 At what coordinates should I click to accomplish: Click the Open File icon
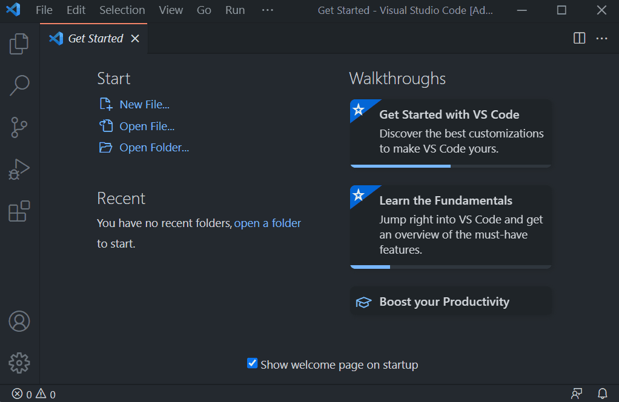click(x=106, y=126)
